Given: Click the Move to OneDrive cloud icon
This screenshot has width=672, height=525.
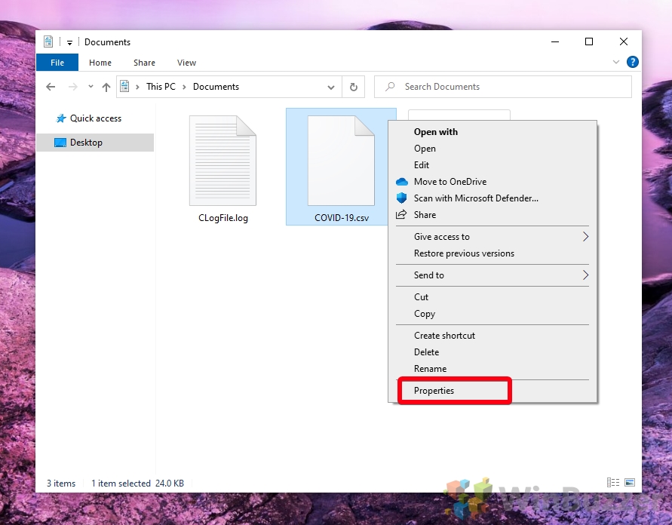Looking at the screenshot, I should 402,182.
